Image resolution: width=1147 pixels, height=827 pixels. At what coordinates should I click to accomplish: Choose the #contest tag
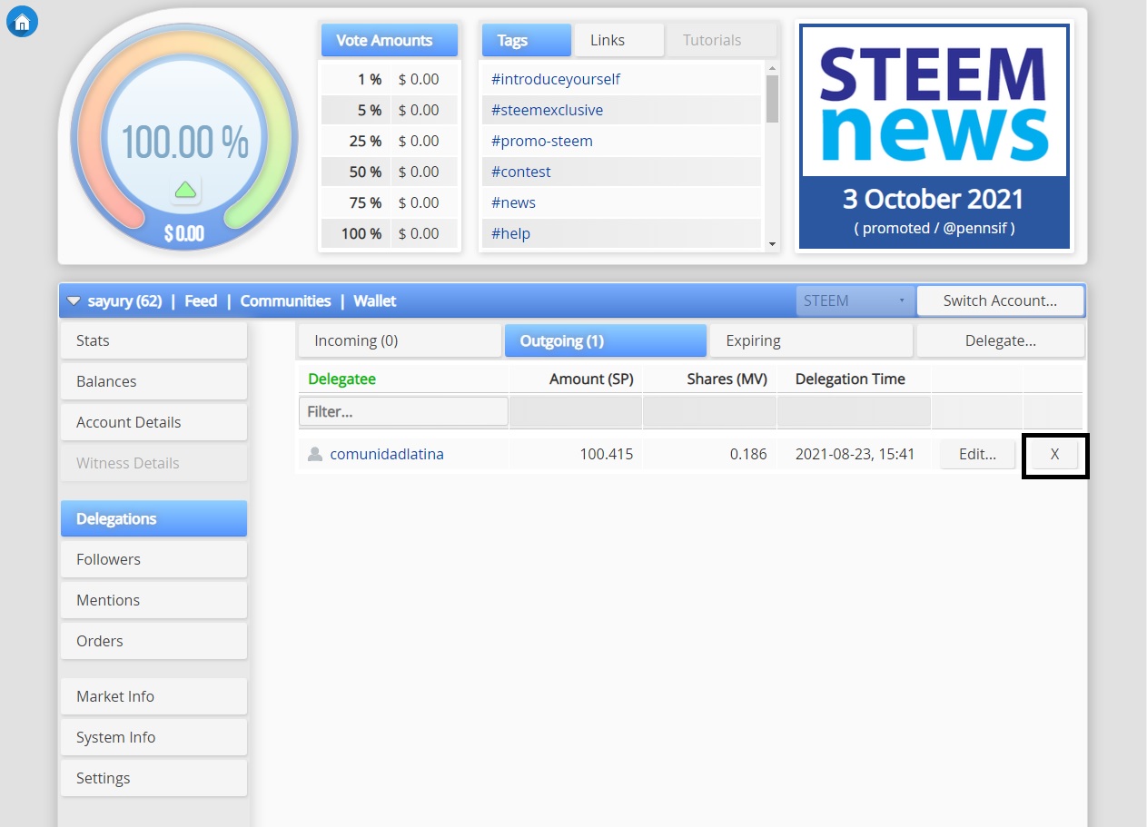tap(521, 172)
